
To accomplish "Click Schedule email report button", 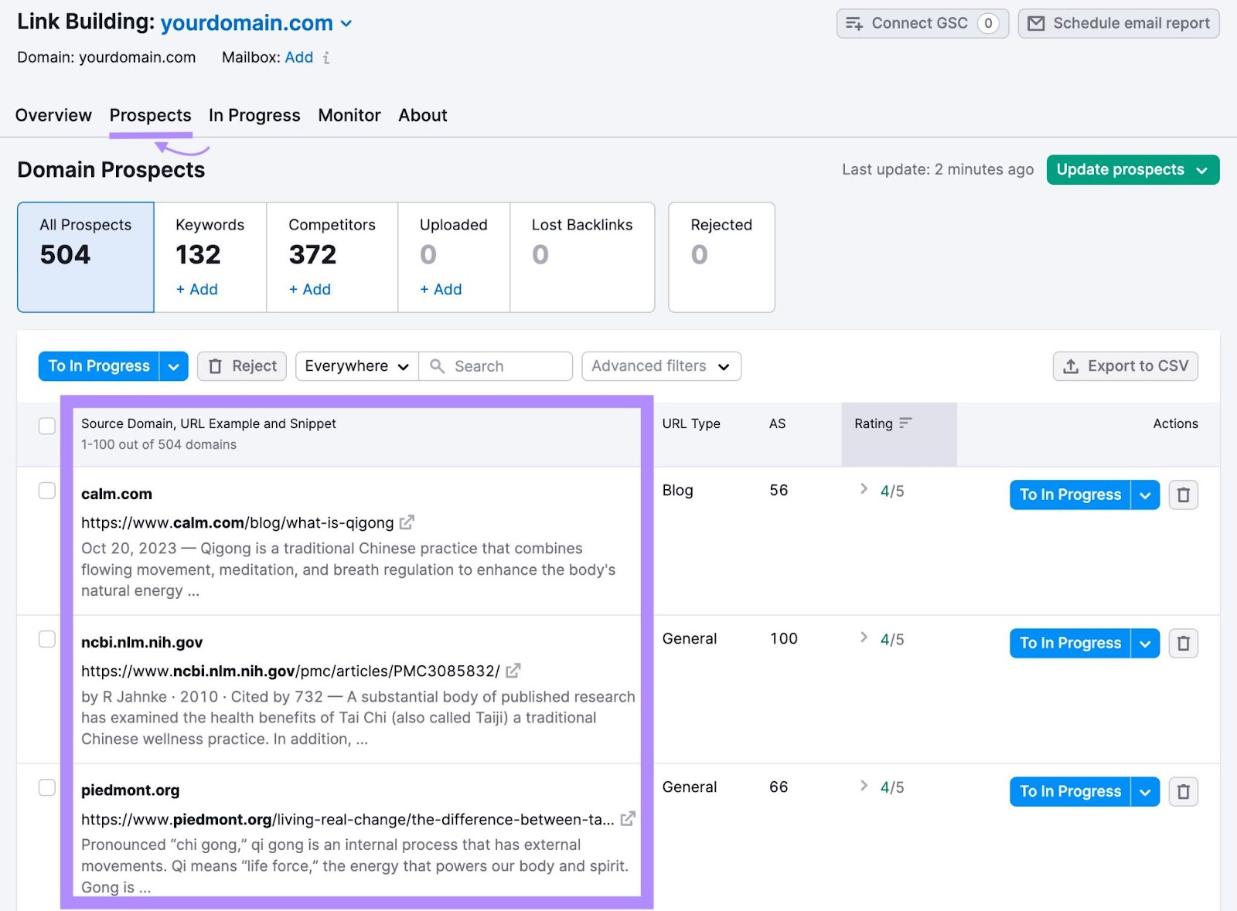I will click(x=1119, y=24).
